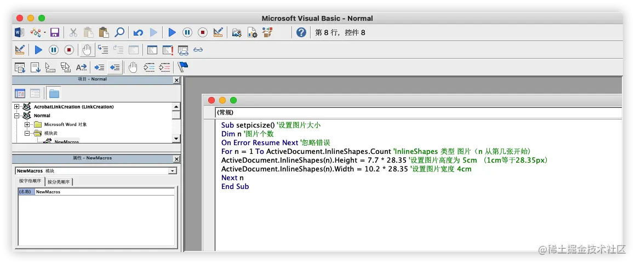Open the Properties Window icon
The image size is (635, 264).
click(x=252, y=32)
